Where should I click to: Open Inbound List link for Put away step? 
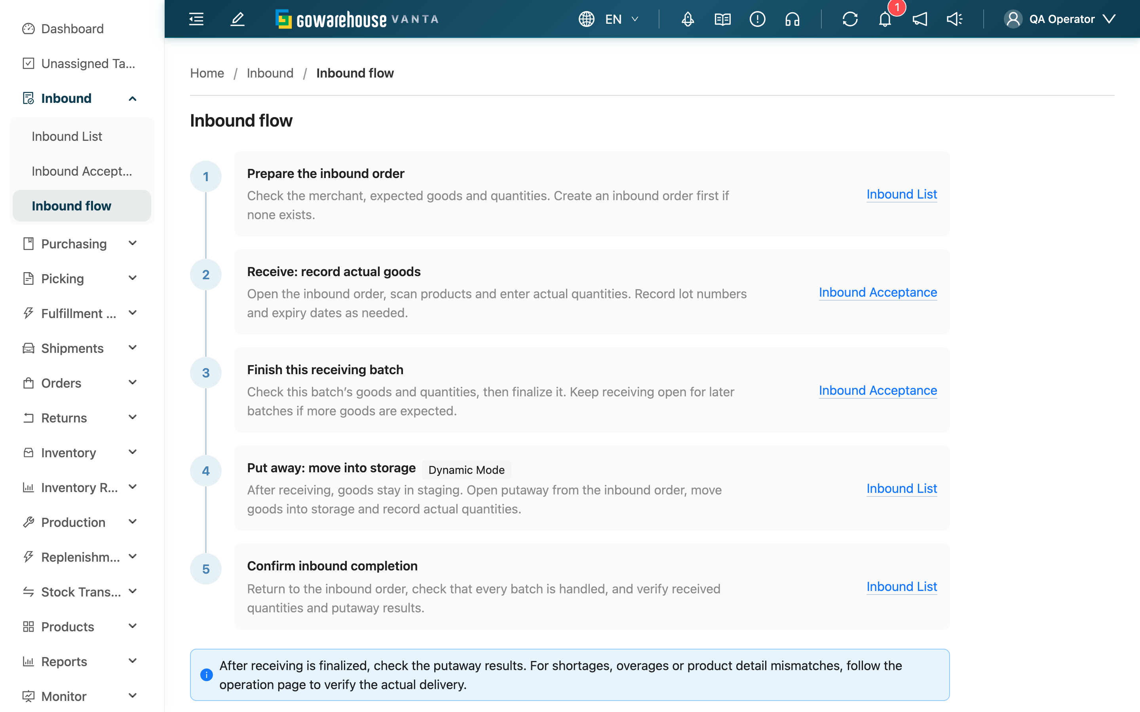click(902, 489)
